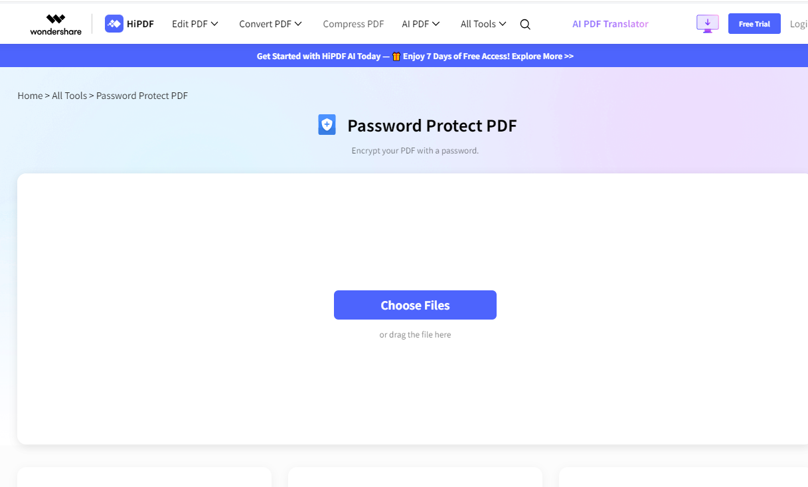Open the AI PDF dropdown menu

[420, 24]
